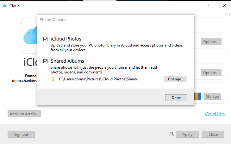The width and height of the screenshot is (231, 144).
Task: Click the iCloud app icon in title bar
Action: [4, 6]
